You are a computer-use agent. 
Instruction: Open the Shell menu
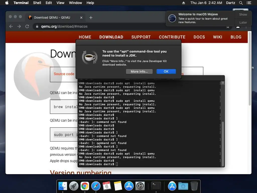pyautogui.click(x=37, y=3)
